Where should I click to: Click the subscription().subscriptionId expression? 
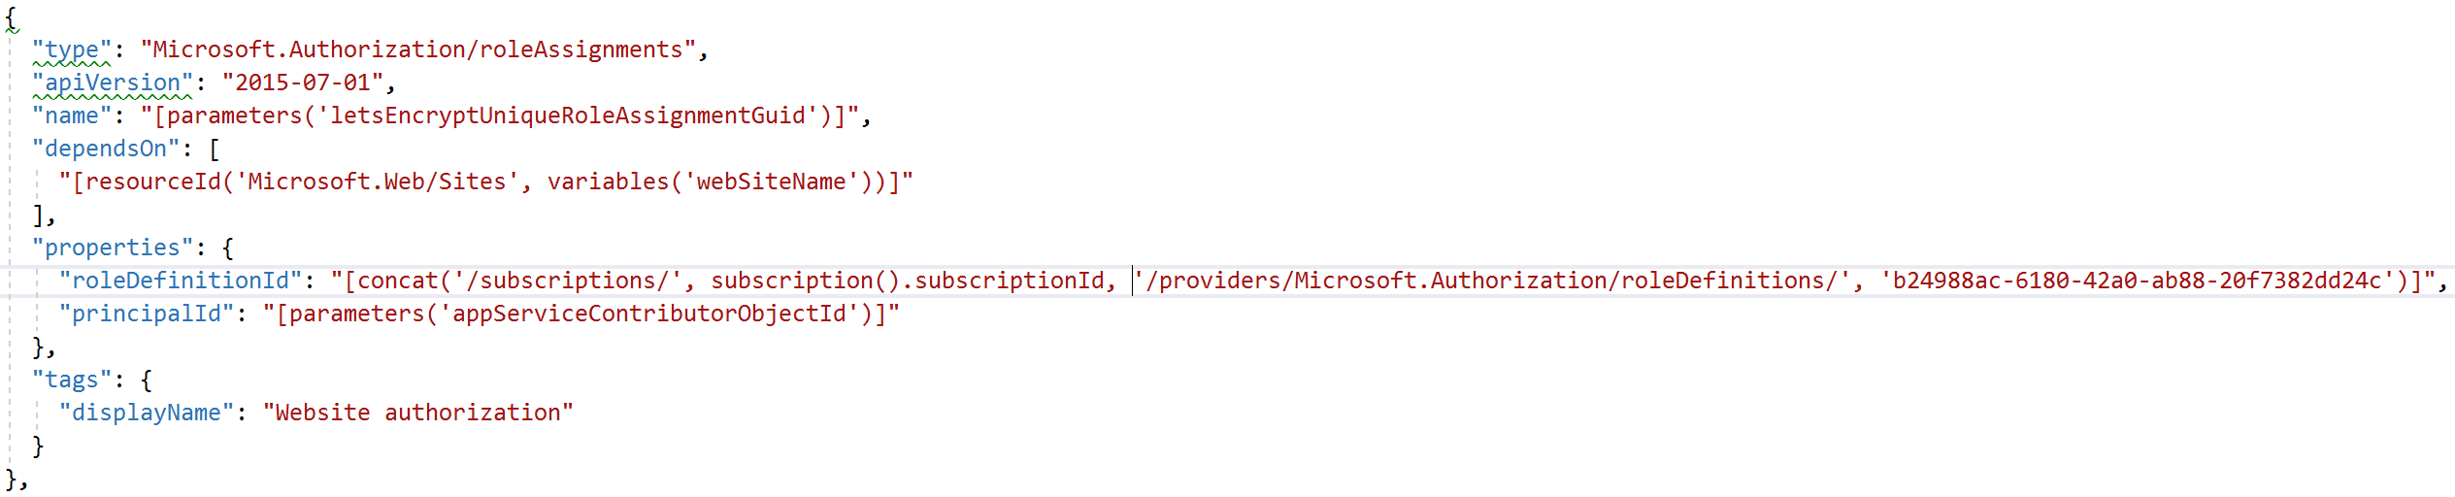click(x=908, y=281)
